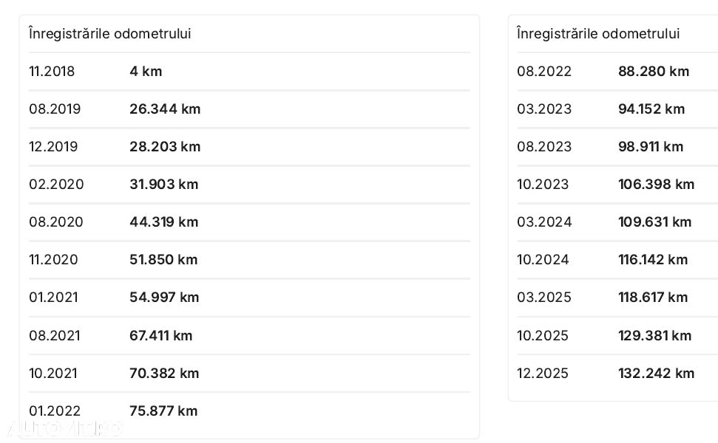Click right panel Înregistrările odometrului heading

click(598, 33)
